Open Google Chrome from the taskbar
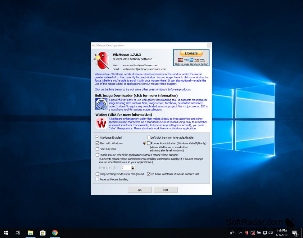 point(55,233)
